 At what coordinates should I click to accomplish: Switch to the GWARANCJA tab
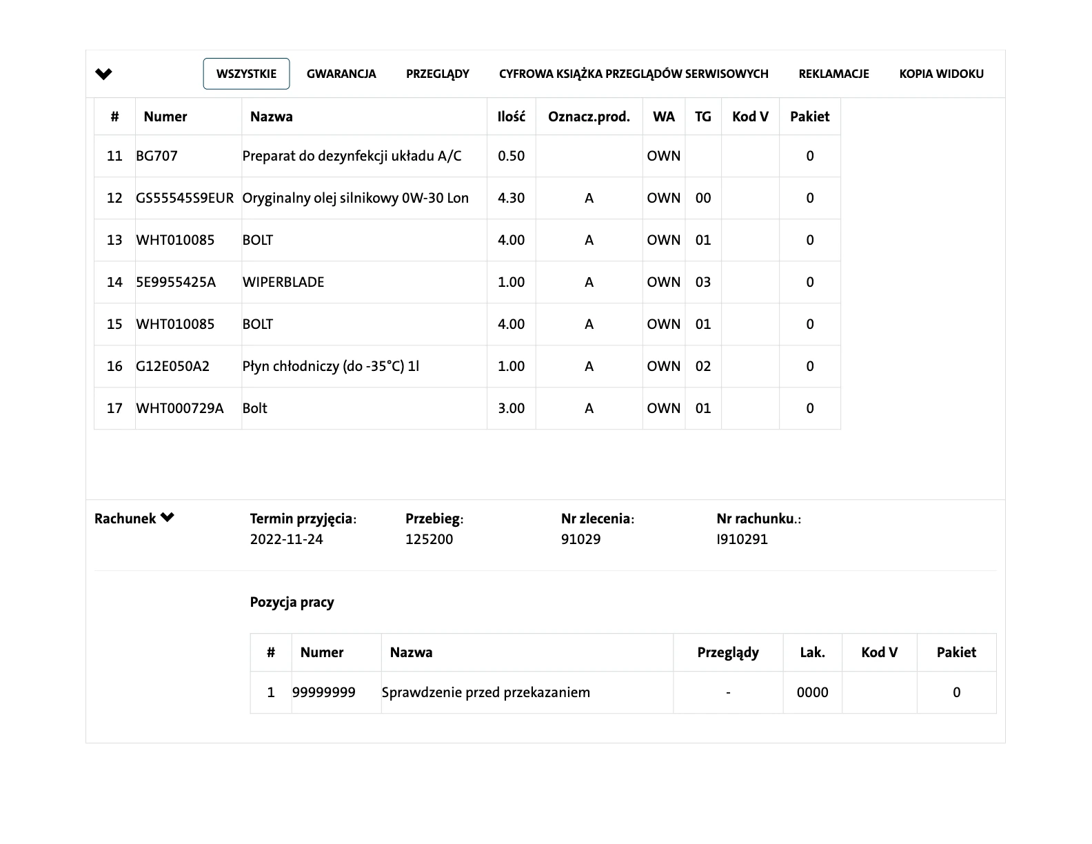[x=341, y=74]
